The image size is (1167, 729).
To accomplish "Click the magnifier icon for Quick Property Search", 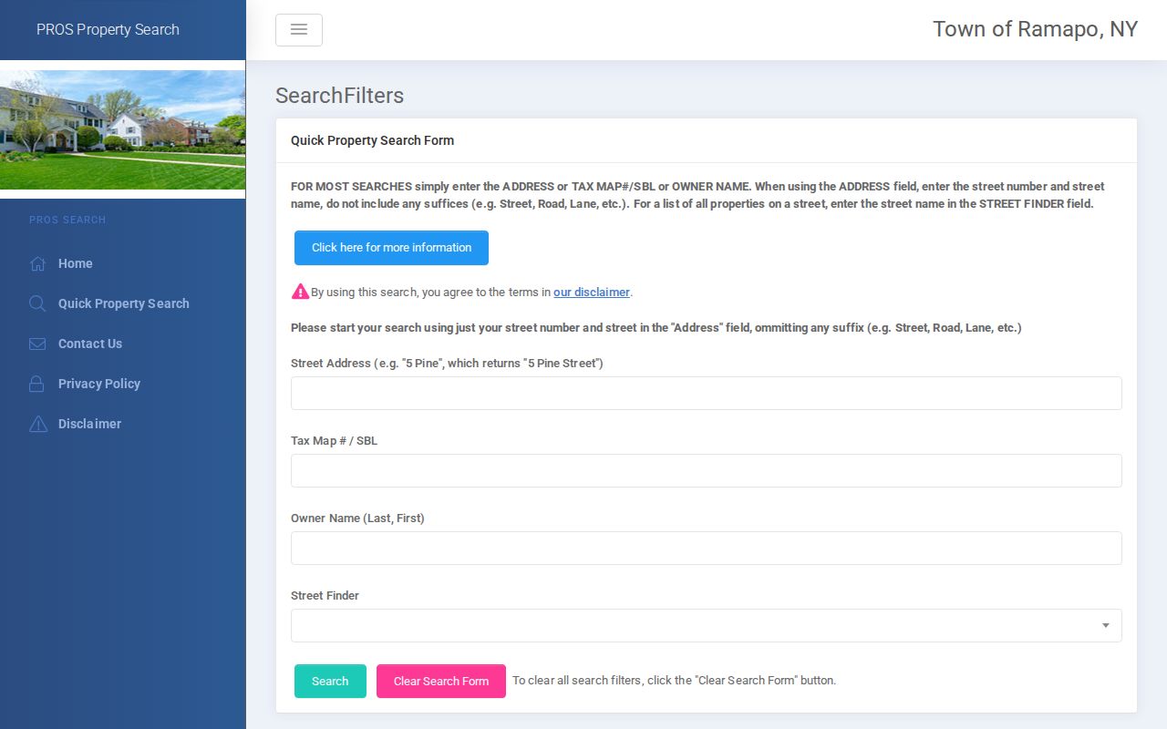I will pyautogui.click(x=37, y=304).
